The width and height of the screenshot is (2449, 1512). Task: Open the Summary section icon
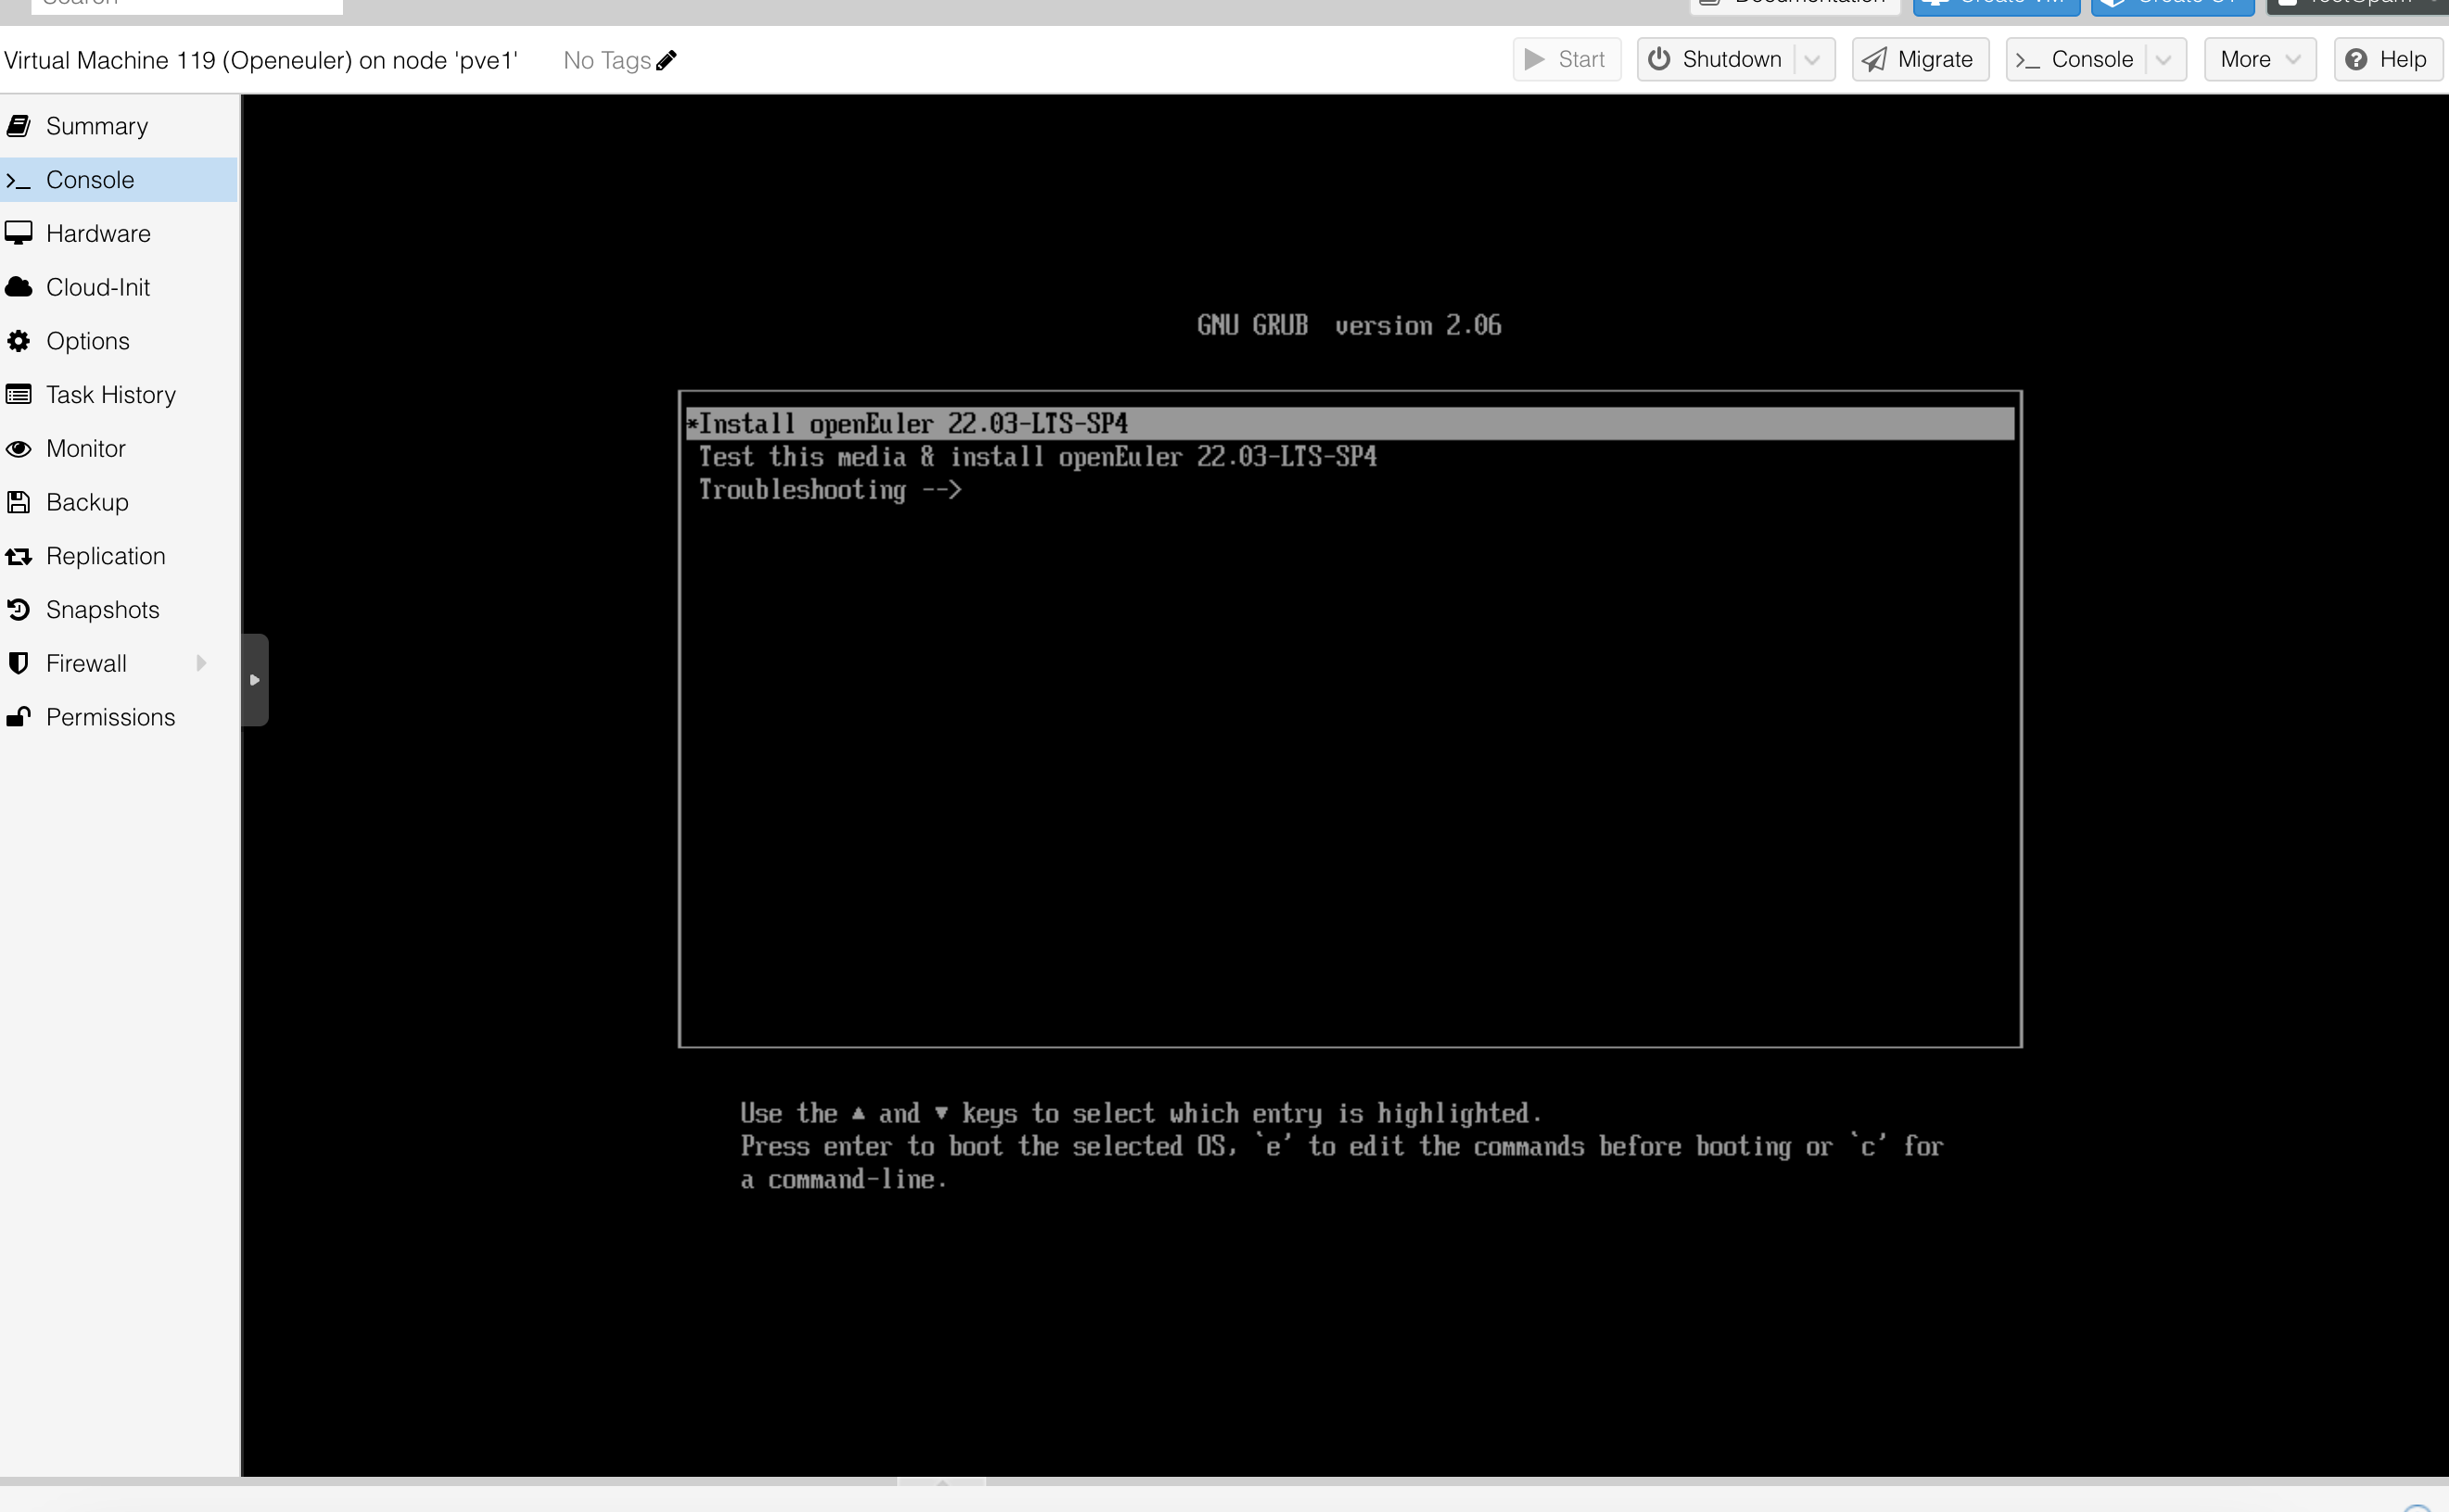click(18, 126)
